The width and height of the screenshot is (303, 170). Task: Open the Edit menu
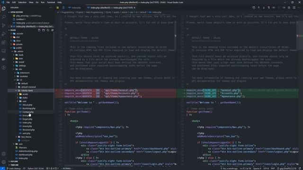(14, 2)
